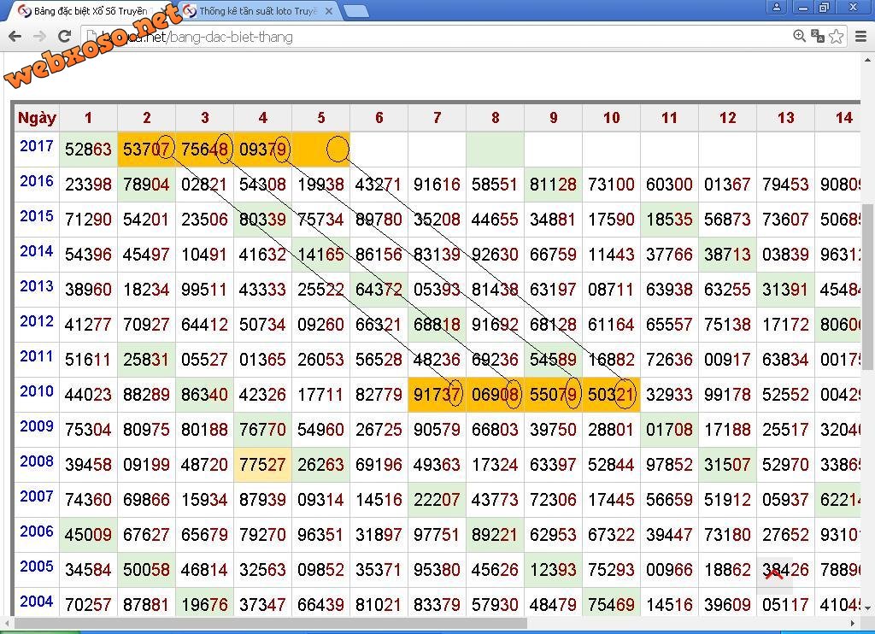
Task: Click the red scroll-to-top arrow button
Action: (x=774, y=574)
